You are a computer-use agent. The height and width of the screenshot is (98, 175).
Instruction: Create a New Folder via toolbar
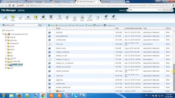13,18
